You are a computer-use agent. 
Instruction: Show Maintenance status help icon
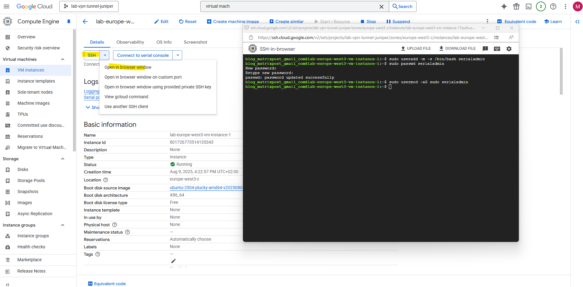(x=127, y=232)
